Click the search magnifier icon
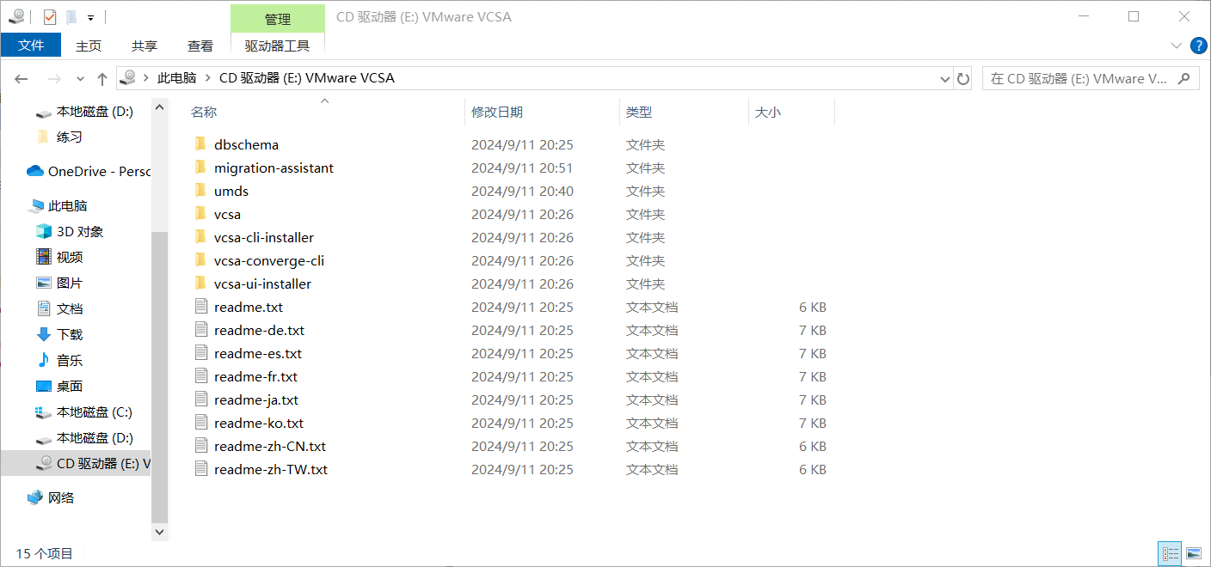The width and height of the screenshot is (1211, 567). 1184,78
